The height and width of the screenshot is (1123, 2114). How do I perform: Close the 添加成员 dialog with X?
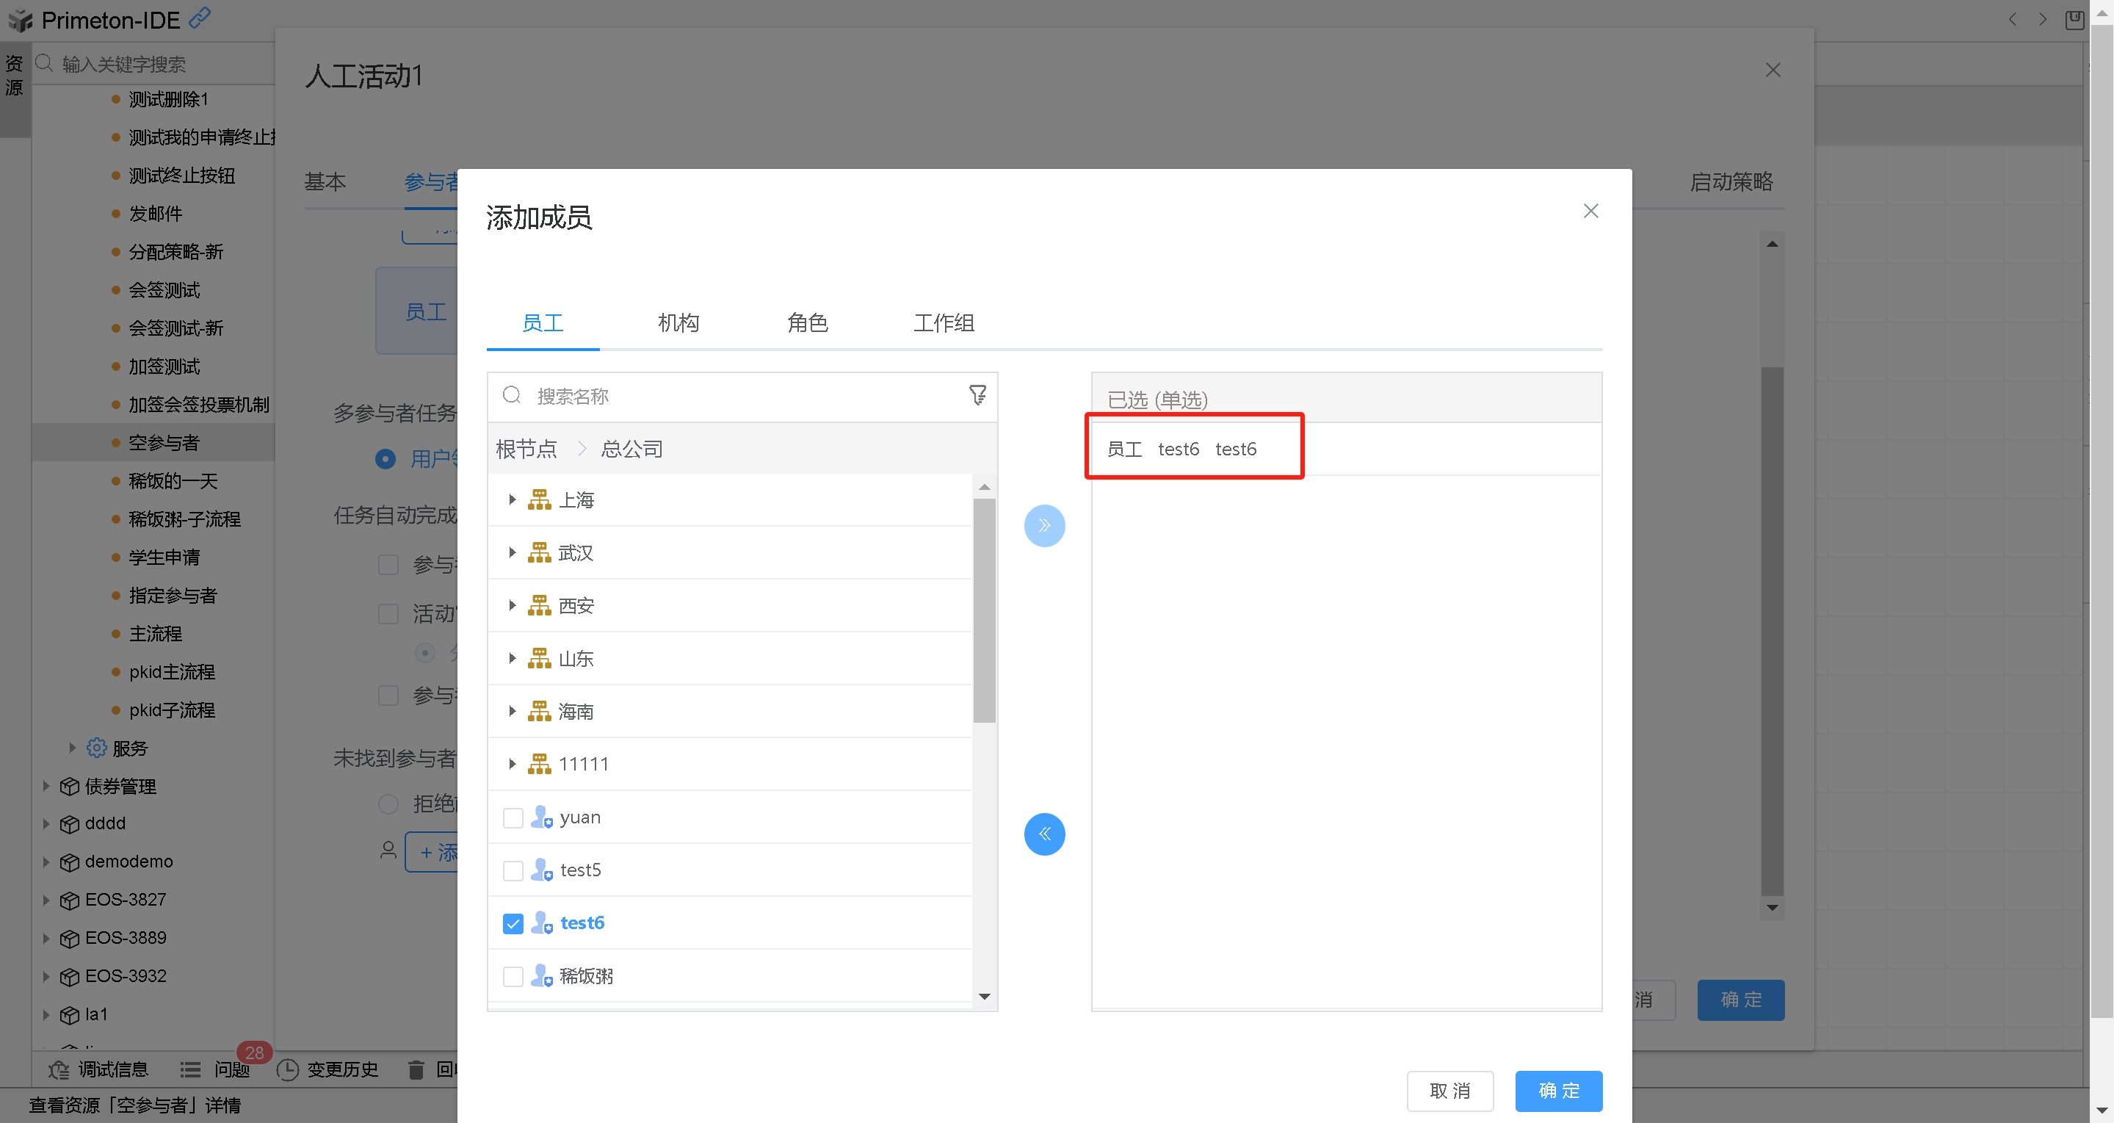point(1590,211)
